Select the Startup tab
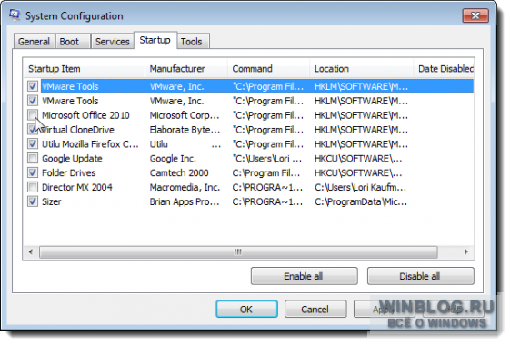This screenshot has width=510, height=344. pos(155,40)
